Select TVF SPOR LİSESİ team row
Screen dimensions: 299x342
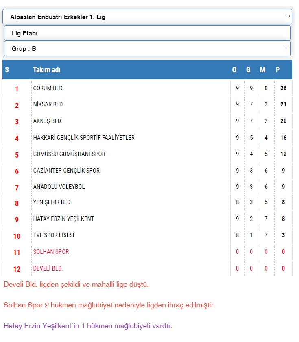tap(54, 235)
